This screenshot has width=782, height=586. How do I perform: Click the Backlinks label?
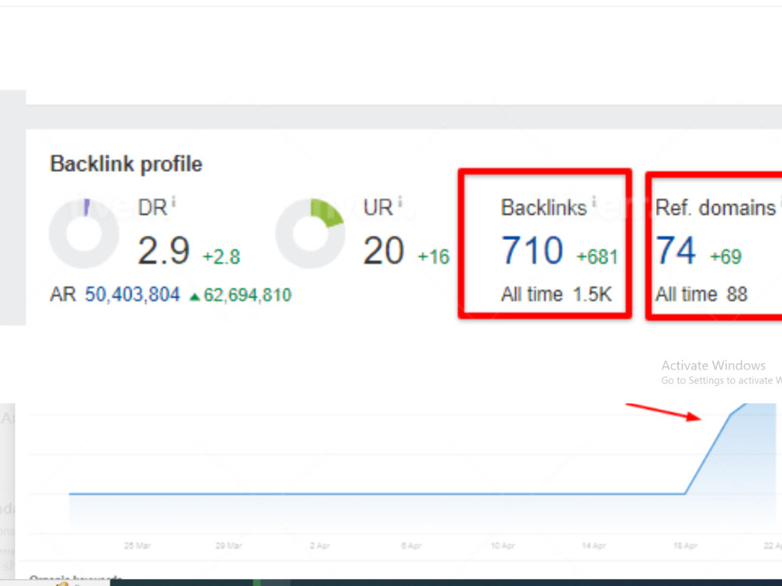pos(543,208)
